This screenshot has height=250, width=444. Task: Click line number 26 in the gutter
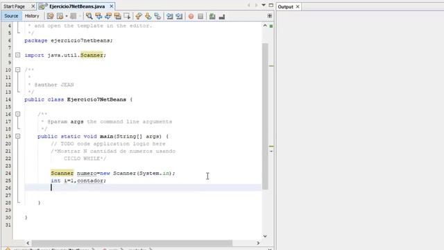coord(8,188)
